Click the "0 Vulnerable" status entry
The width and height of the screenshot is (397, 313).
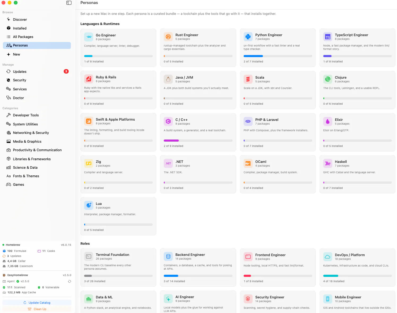(x=48, y=287)
